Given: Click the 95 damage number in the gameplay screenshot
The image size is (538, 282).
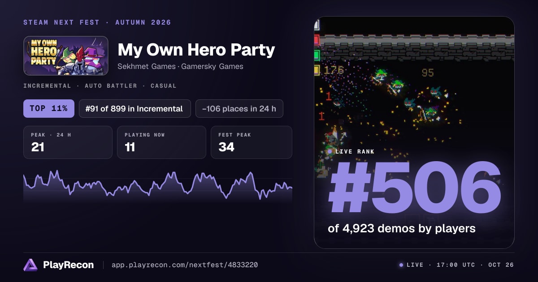Looking at the screenshot, I should coord(428,73).
